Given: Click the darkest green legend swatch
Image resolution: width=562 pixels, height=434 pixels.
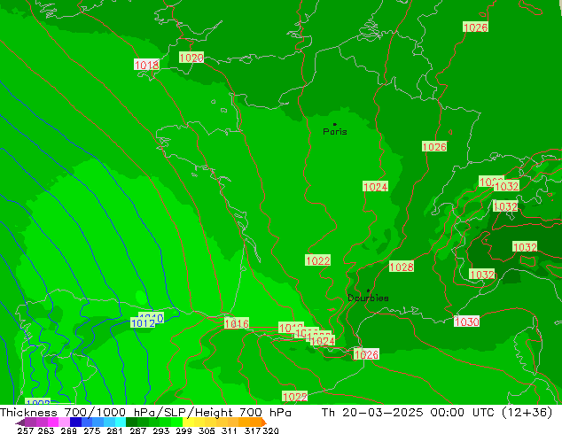Looking at the screenshot, I should click(131, 422).
